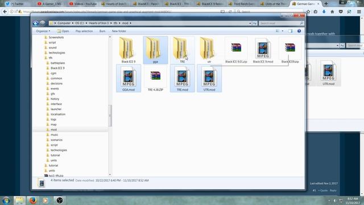Click system tray clock
Viewport: 364px width, 205px height.
click(x=353, y=200)
